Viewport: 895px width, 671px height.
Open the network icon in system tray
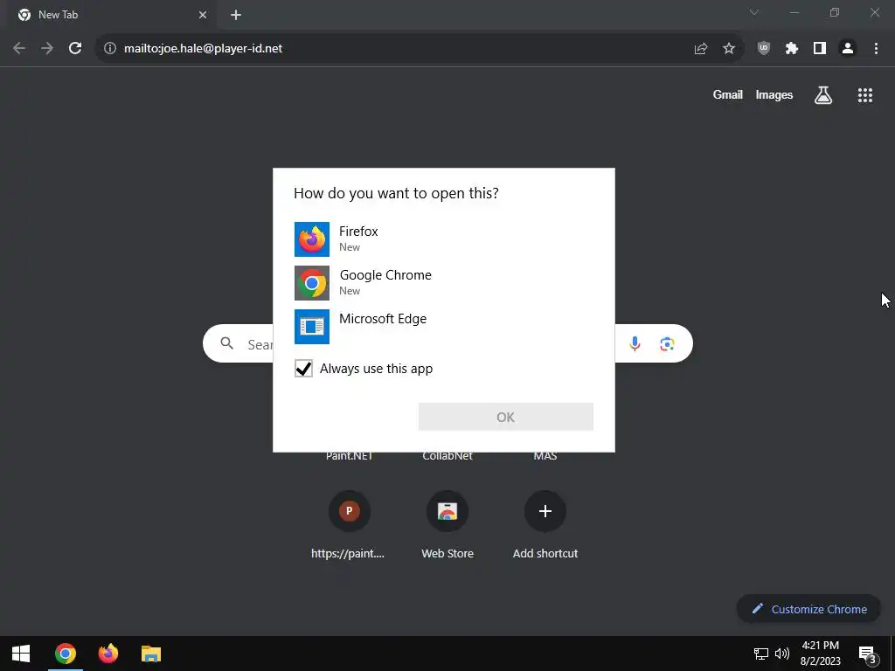click(761, 654)
